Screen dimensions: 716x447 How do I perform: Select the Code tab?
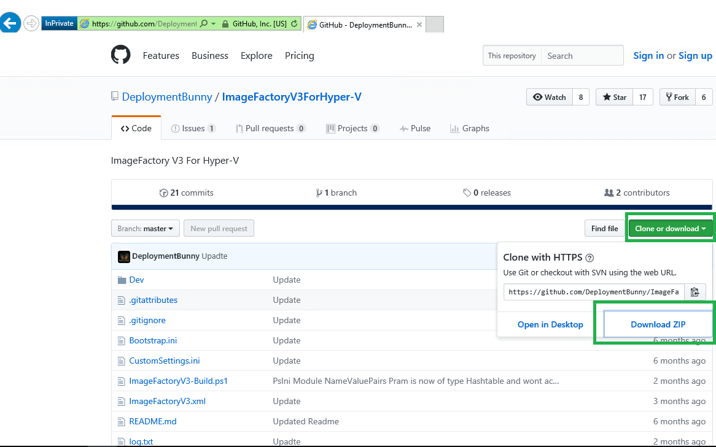click(x=136, y=128)
